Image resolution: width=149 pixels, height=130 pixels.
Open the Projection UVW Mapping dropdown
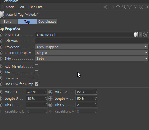point(92,47)
